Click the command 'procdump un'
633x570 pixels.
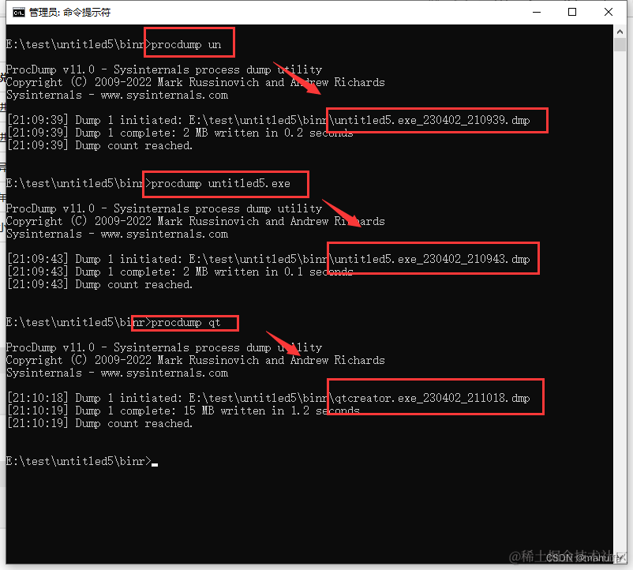tap(186, 44)
